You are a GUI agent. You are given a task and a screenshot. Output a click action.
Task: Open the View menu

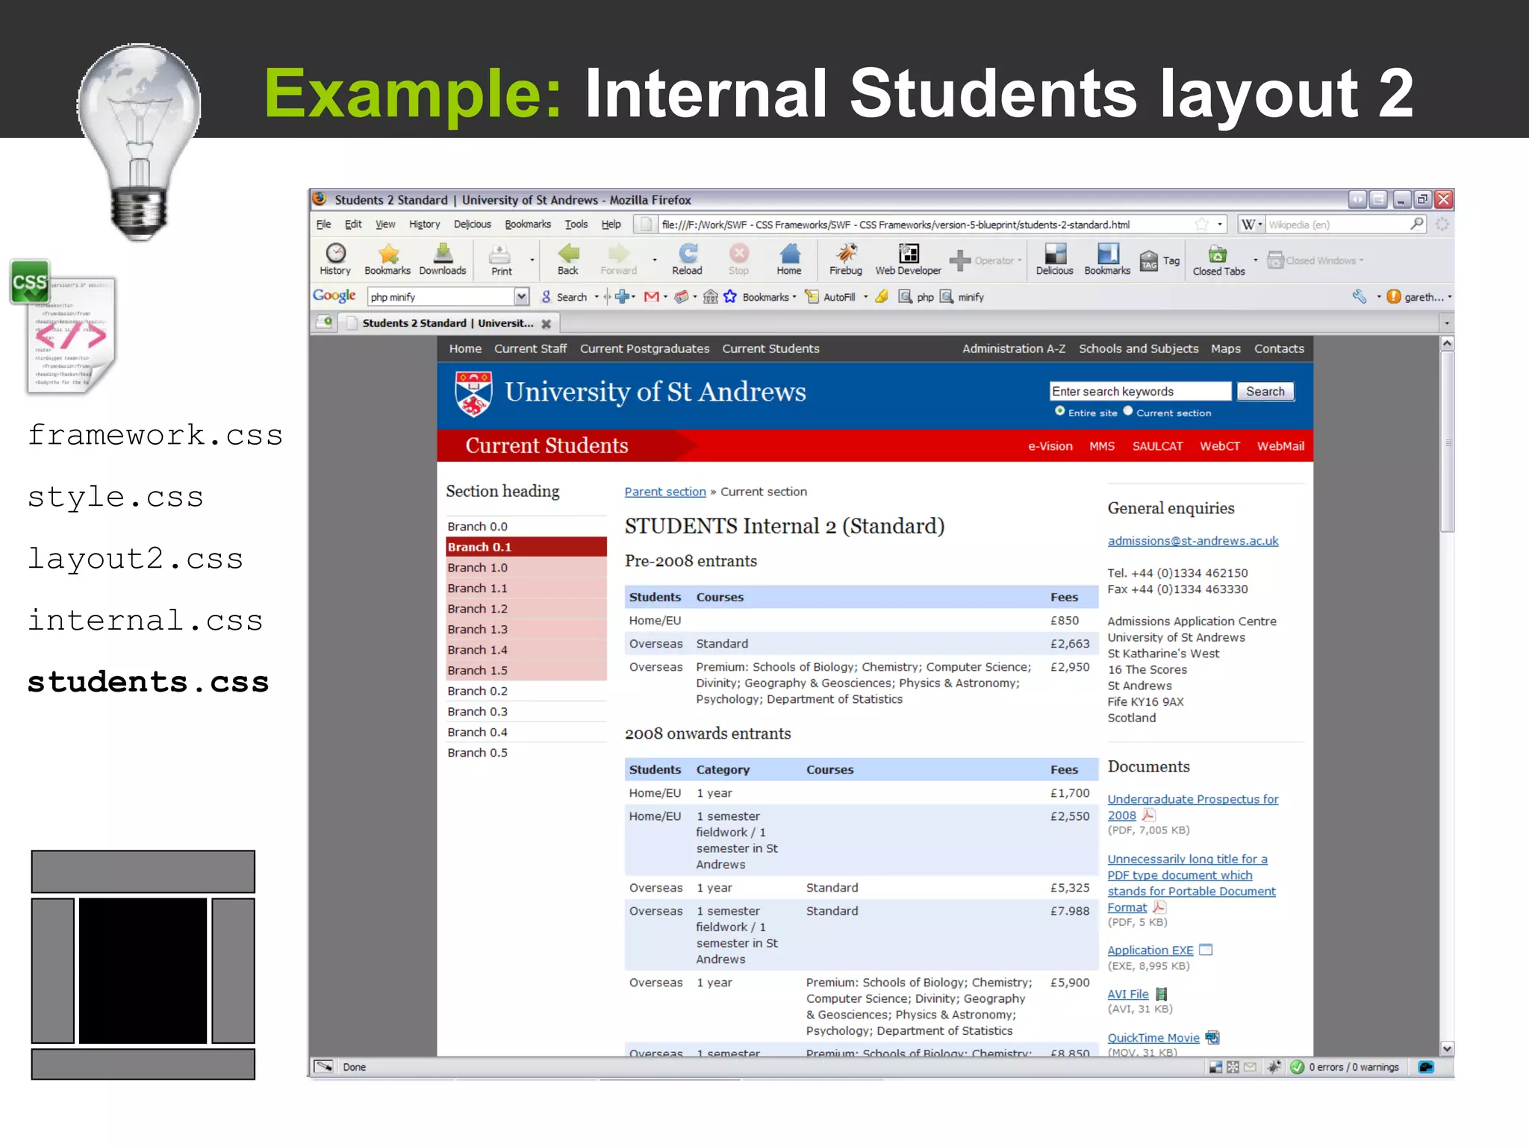[385, 225]
